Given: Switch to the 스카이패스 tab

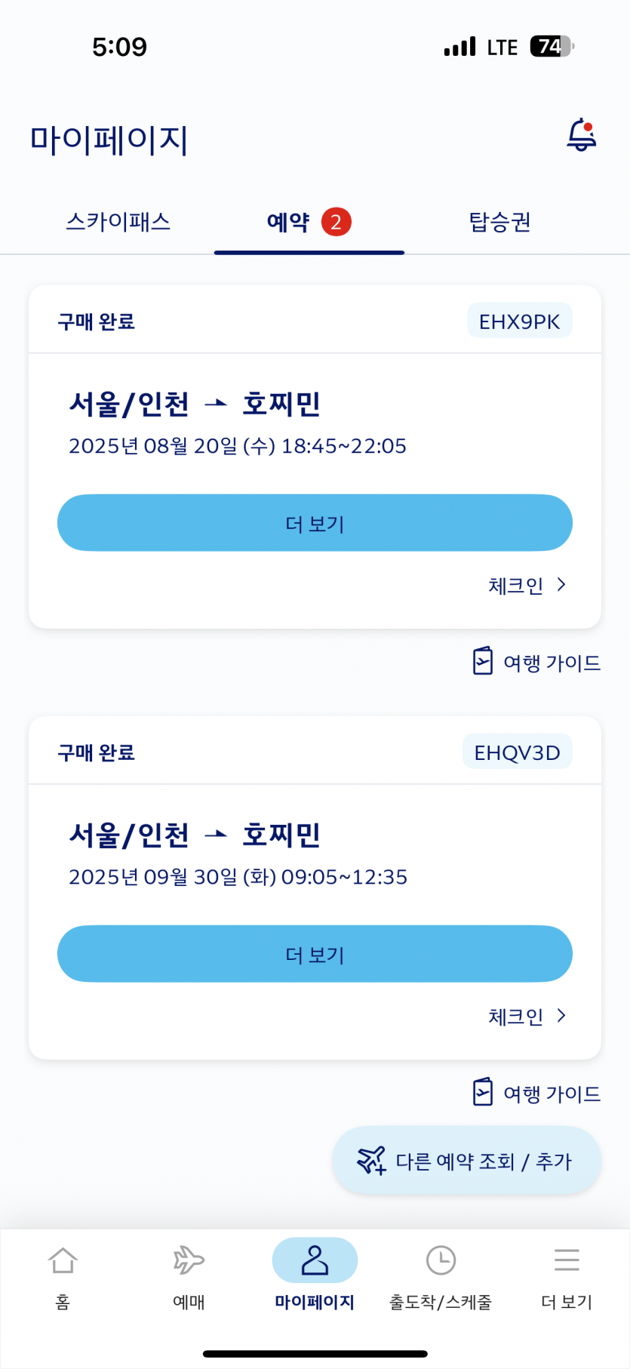Looking at the screenshot, I should click(118, 222).
